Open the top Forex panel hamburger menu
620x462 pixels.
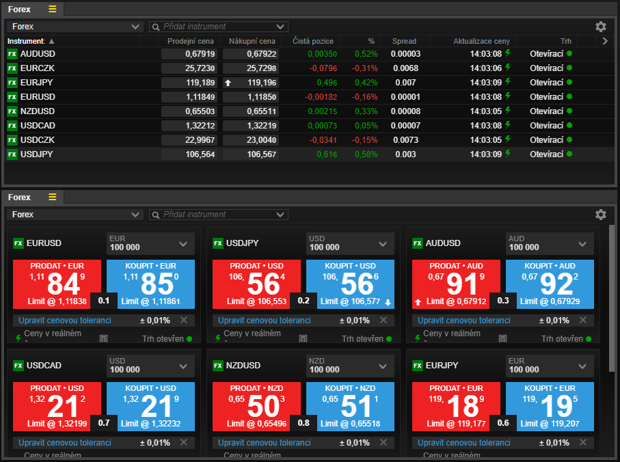[52, 9]
